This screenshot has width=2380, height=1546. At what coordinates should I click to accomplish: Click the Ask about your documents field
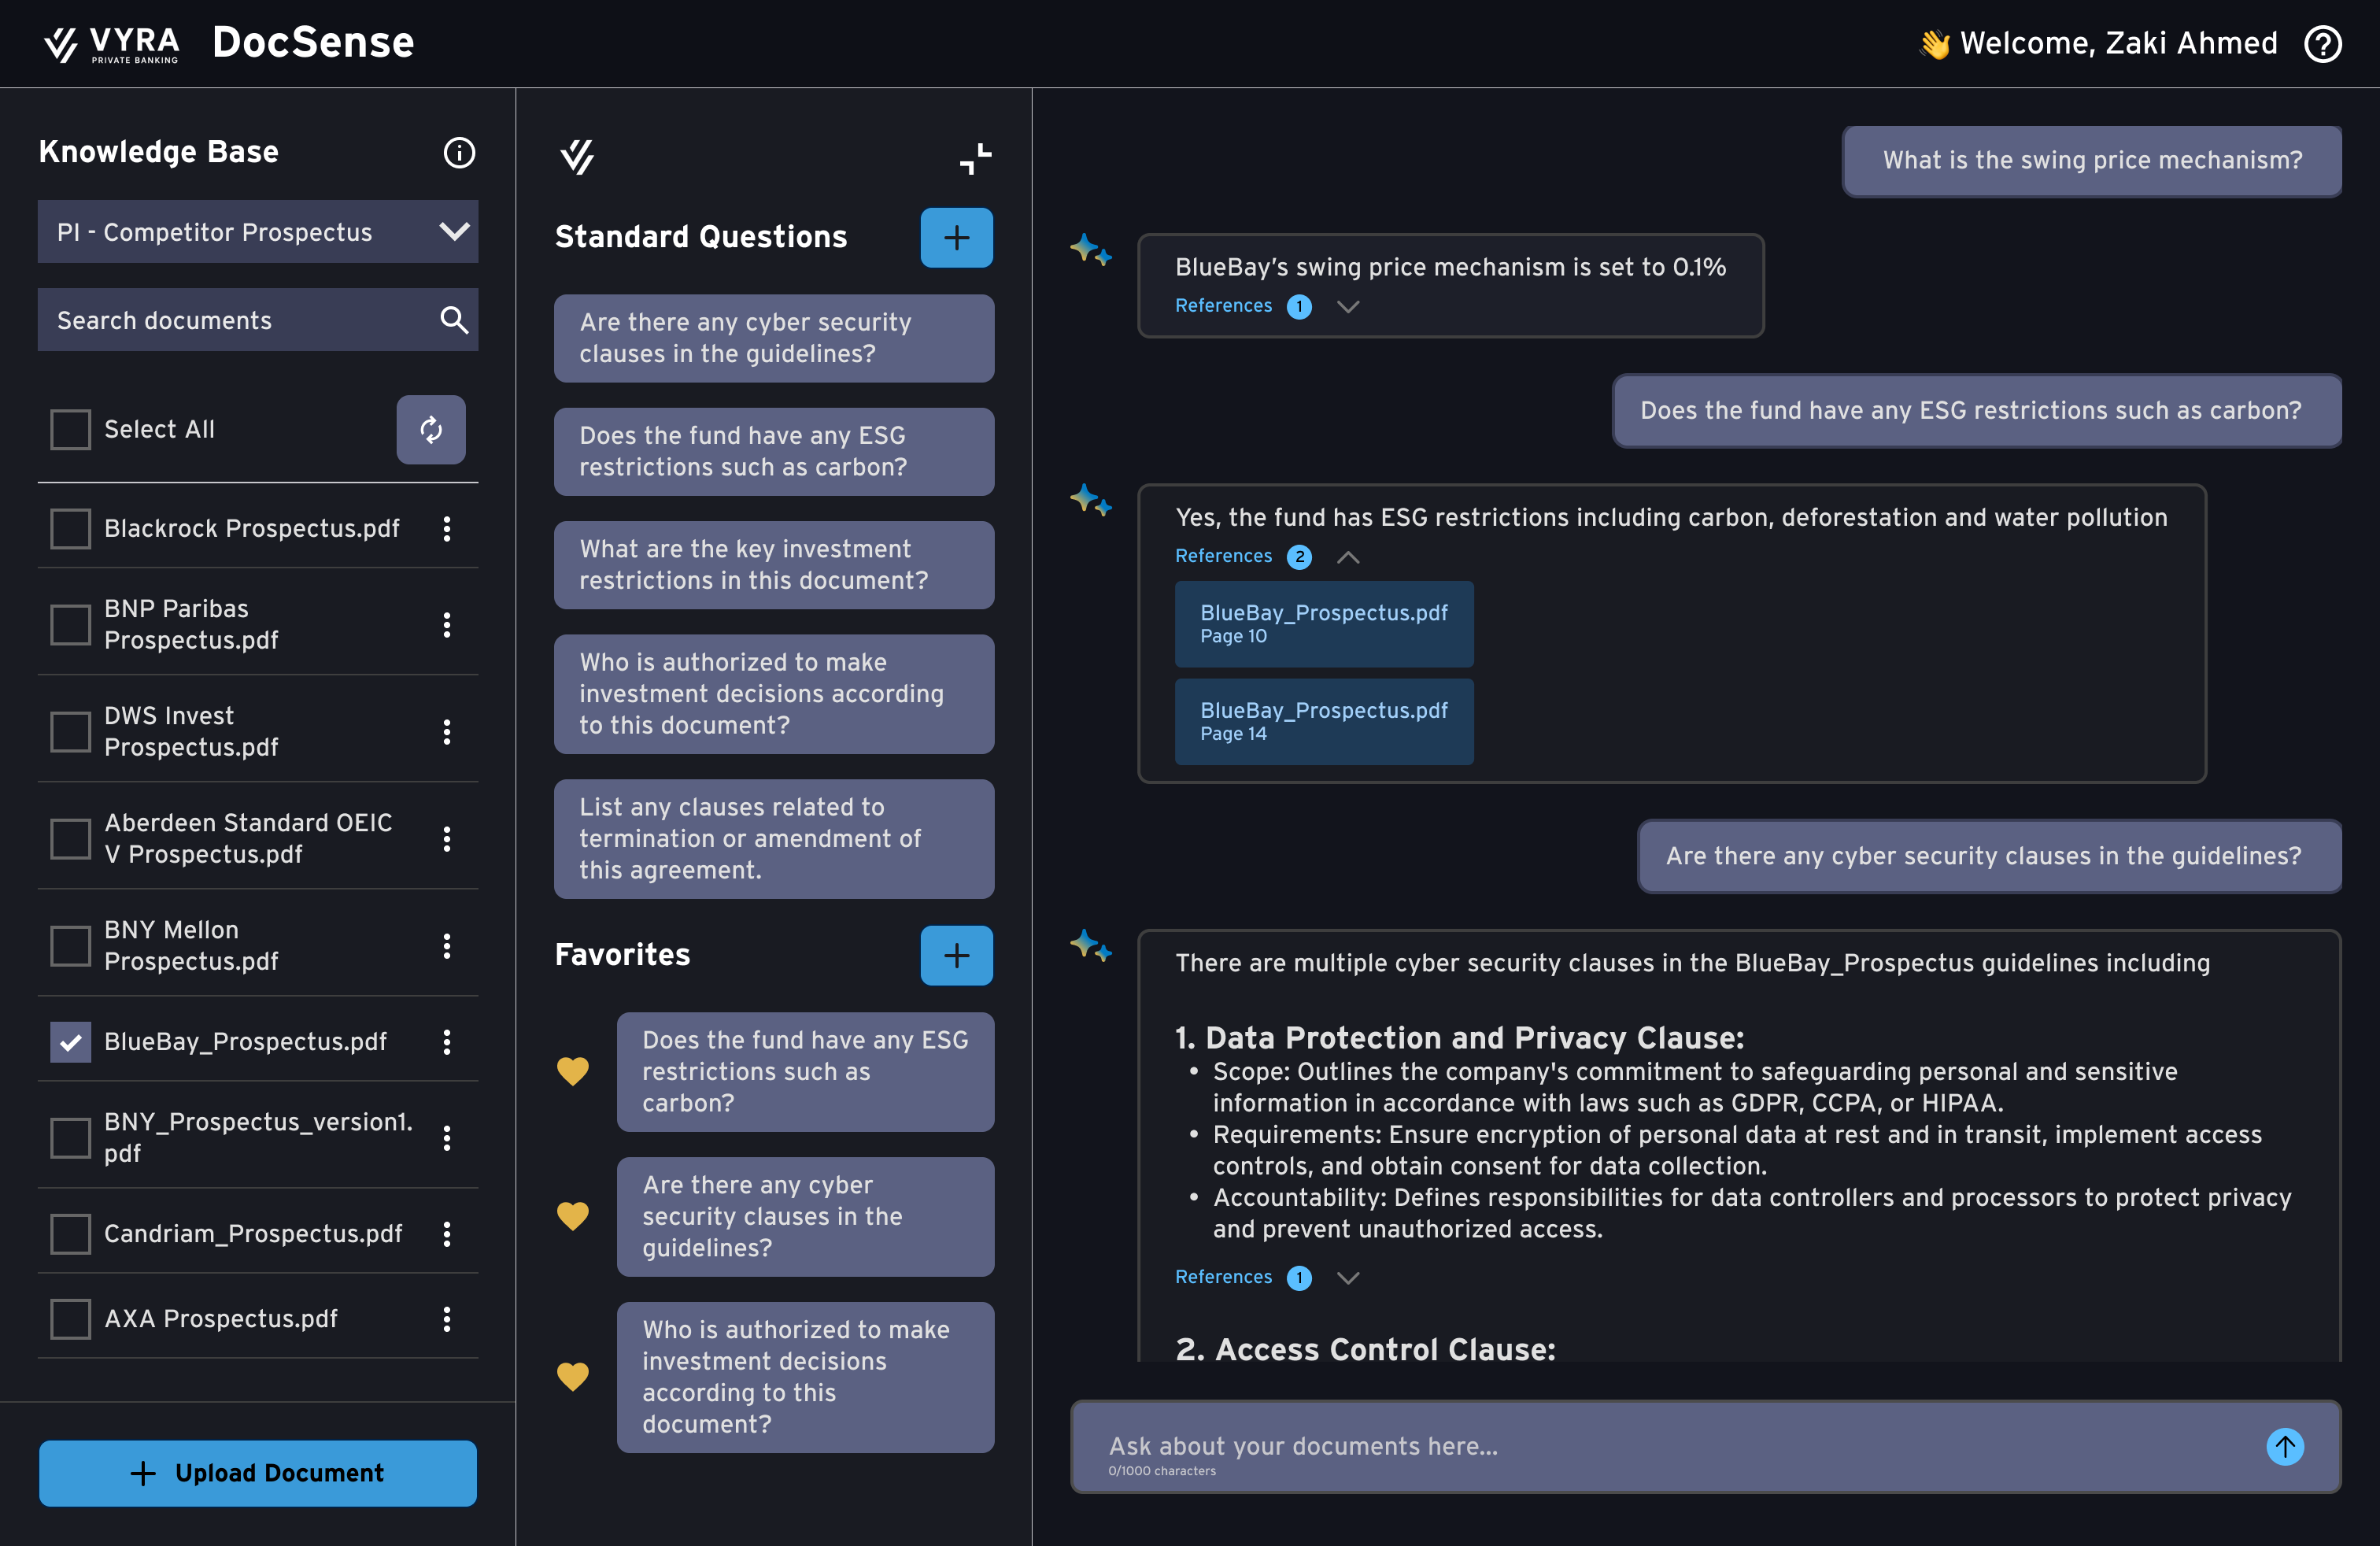(1706, 1447)
